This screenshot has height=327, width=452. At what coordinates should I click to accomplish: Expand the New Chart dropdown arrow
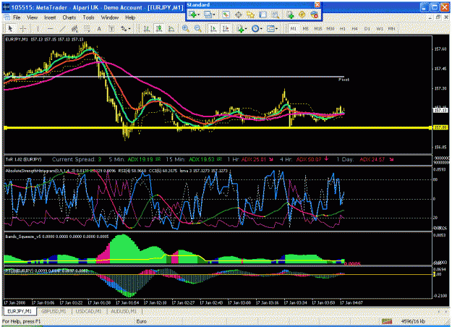tap(199, 14)
